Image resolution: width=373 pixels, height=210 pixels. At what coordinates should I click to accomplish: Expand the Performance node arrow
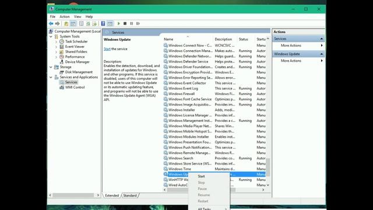(x=56, y=57)
